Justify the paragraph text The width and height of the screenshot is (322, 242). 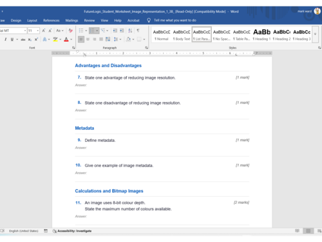(x=101, y=39)
